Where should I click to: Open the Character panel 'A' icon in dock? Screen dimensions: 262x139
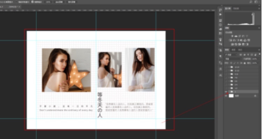[x=220, y=75]
